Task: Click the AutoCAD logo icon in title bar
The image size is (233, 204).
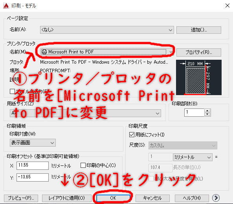Action: coord(6,6)
